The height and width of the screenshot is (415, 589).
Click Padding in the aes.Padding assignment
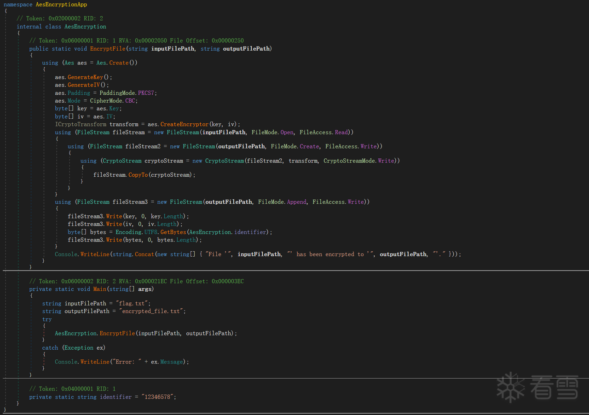click(79, 93)
